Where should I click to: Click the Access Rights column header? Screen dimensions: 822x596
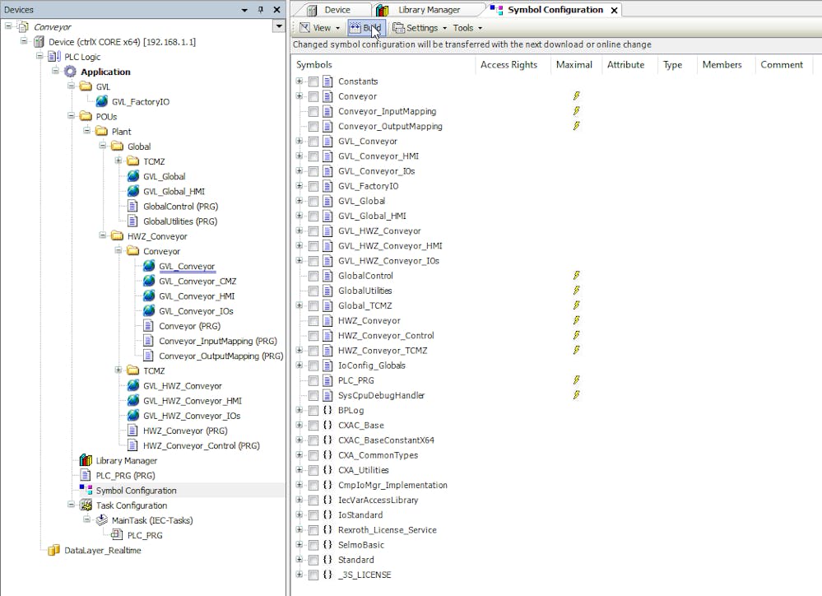pos(509,65)
